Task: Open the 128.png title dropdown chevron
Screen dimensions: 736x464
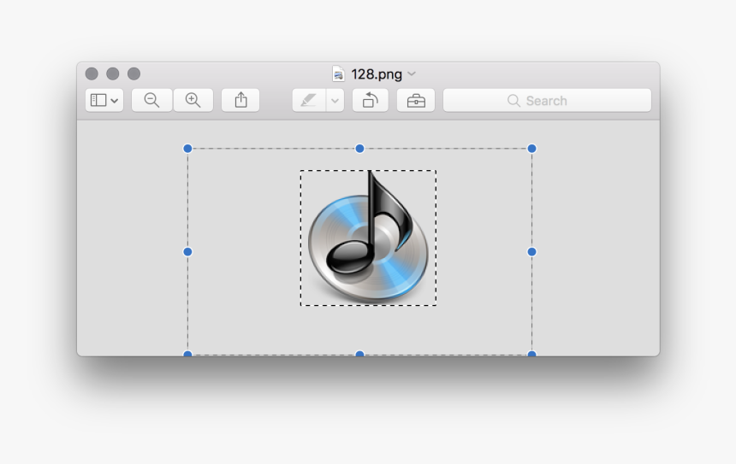Action: click(412, 74)
